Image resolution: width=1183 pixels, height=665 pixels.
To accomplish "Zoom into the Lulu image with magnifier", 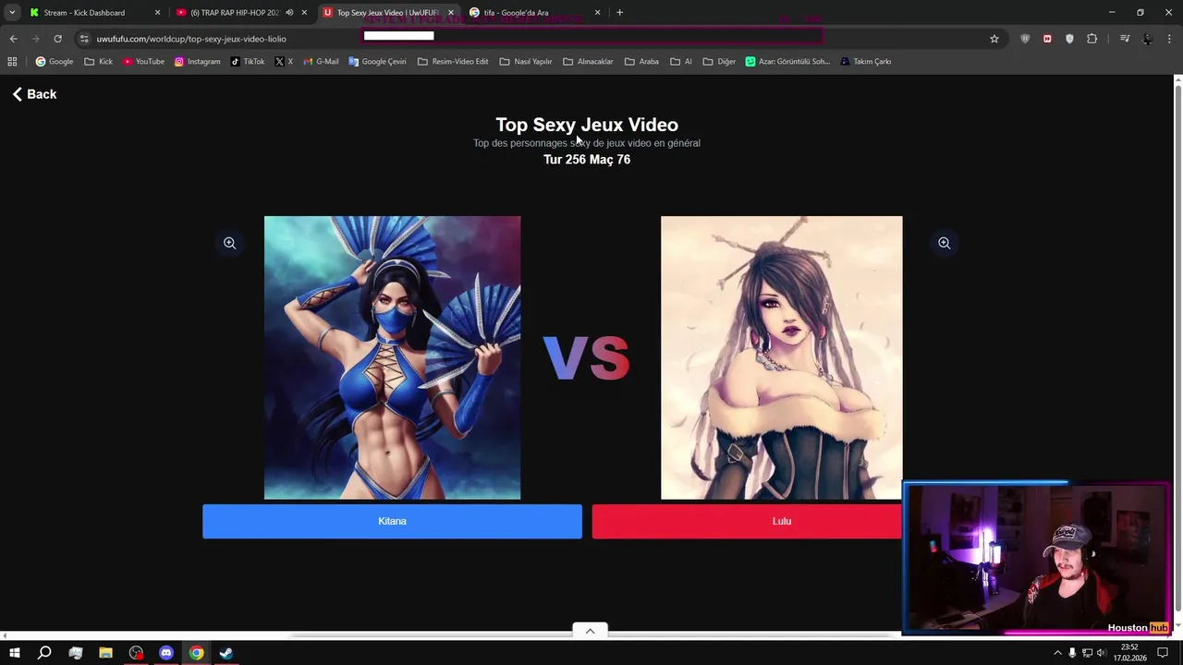I will pyautogui.click(x=944, y=243).
